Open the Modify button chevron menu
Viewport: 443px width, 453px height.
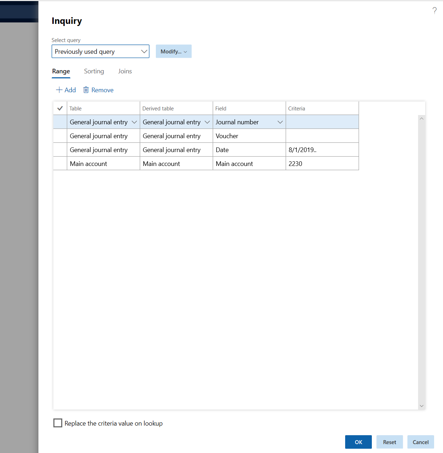click(x=185, y=51)
